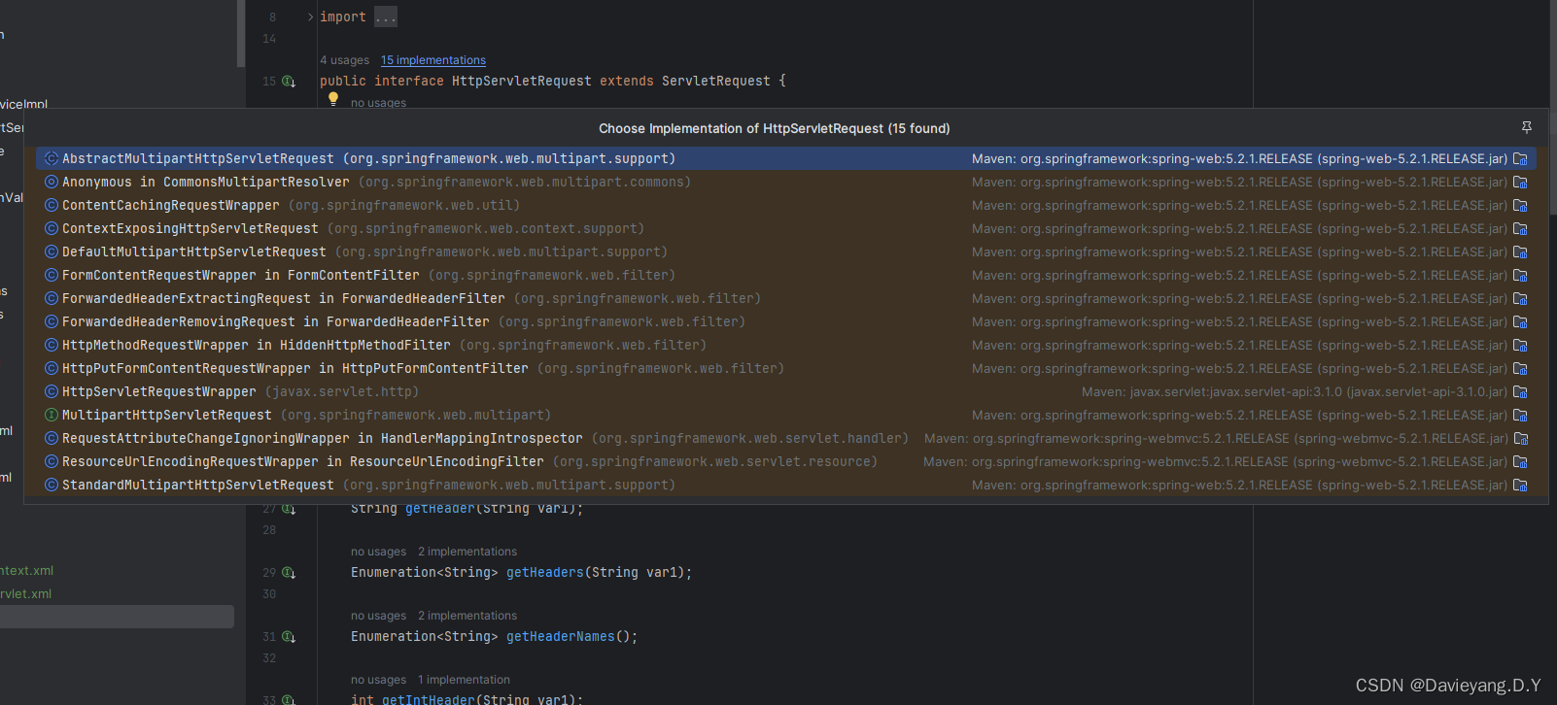This screenshot has width=1557, height=705.
Task: Open jar location icon for ContentCachingRequestWrapper row
Action: [1521, 206]
